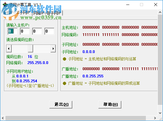Open help with the 帮助(H) button
This screenshot has width=163, height=121.
(x=110, y=105)
